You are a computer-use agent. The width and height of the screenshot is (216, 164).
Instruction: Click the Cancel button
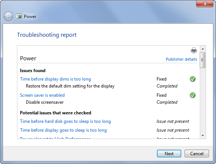point(197,153)
